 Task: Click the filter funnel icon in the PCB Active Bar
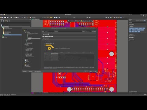coord(68,21)
